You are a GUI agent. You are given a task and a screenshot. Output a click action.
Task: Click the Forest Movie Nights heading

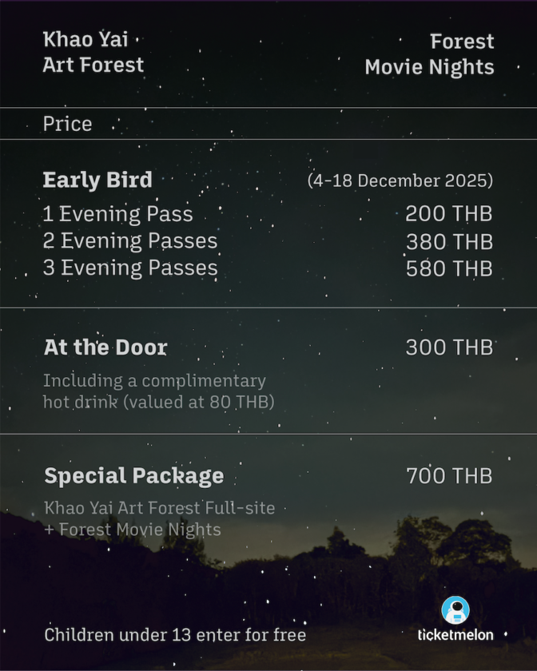(429, 54)
